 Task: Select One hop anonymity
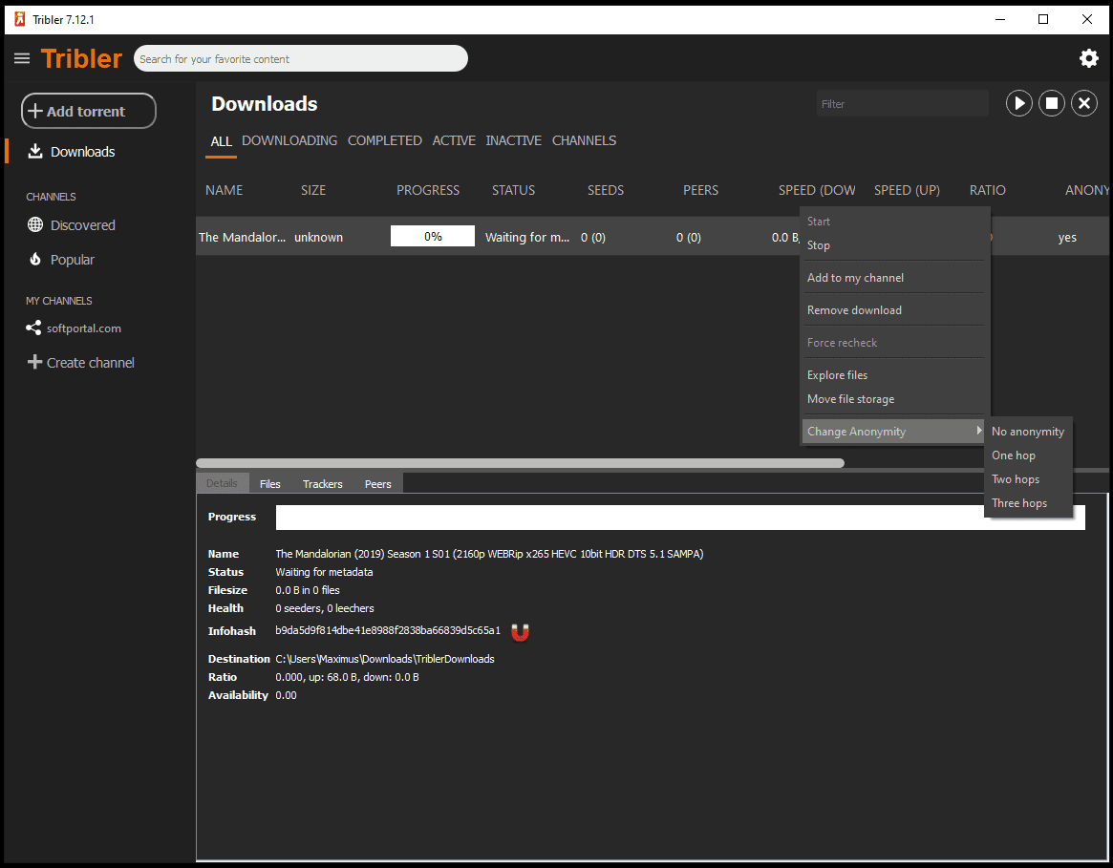(1028, 455)
